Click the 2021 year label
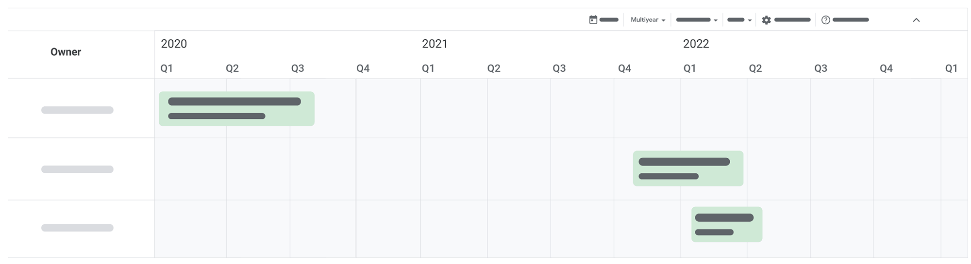Viewport: 971px width, 264px height. [x=435, y=44]
